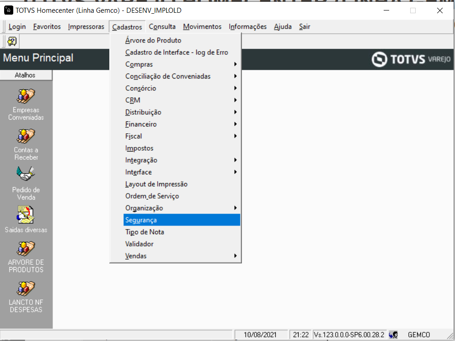The image size is (455, 341).
Task: Click the TOTVS Varejo logo
Action: pos(411,59)
